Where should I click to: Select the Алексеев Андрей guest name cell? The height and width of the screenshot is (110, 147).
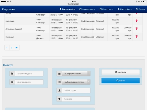pos(20,29)
